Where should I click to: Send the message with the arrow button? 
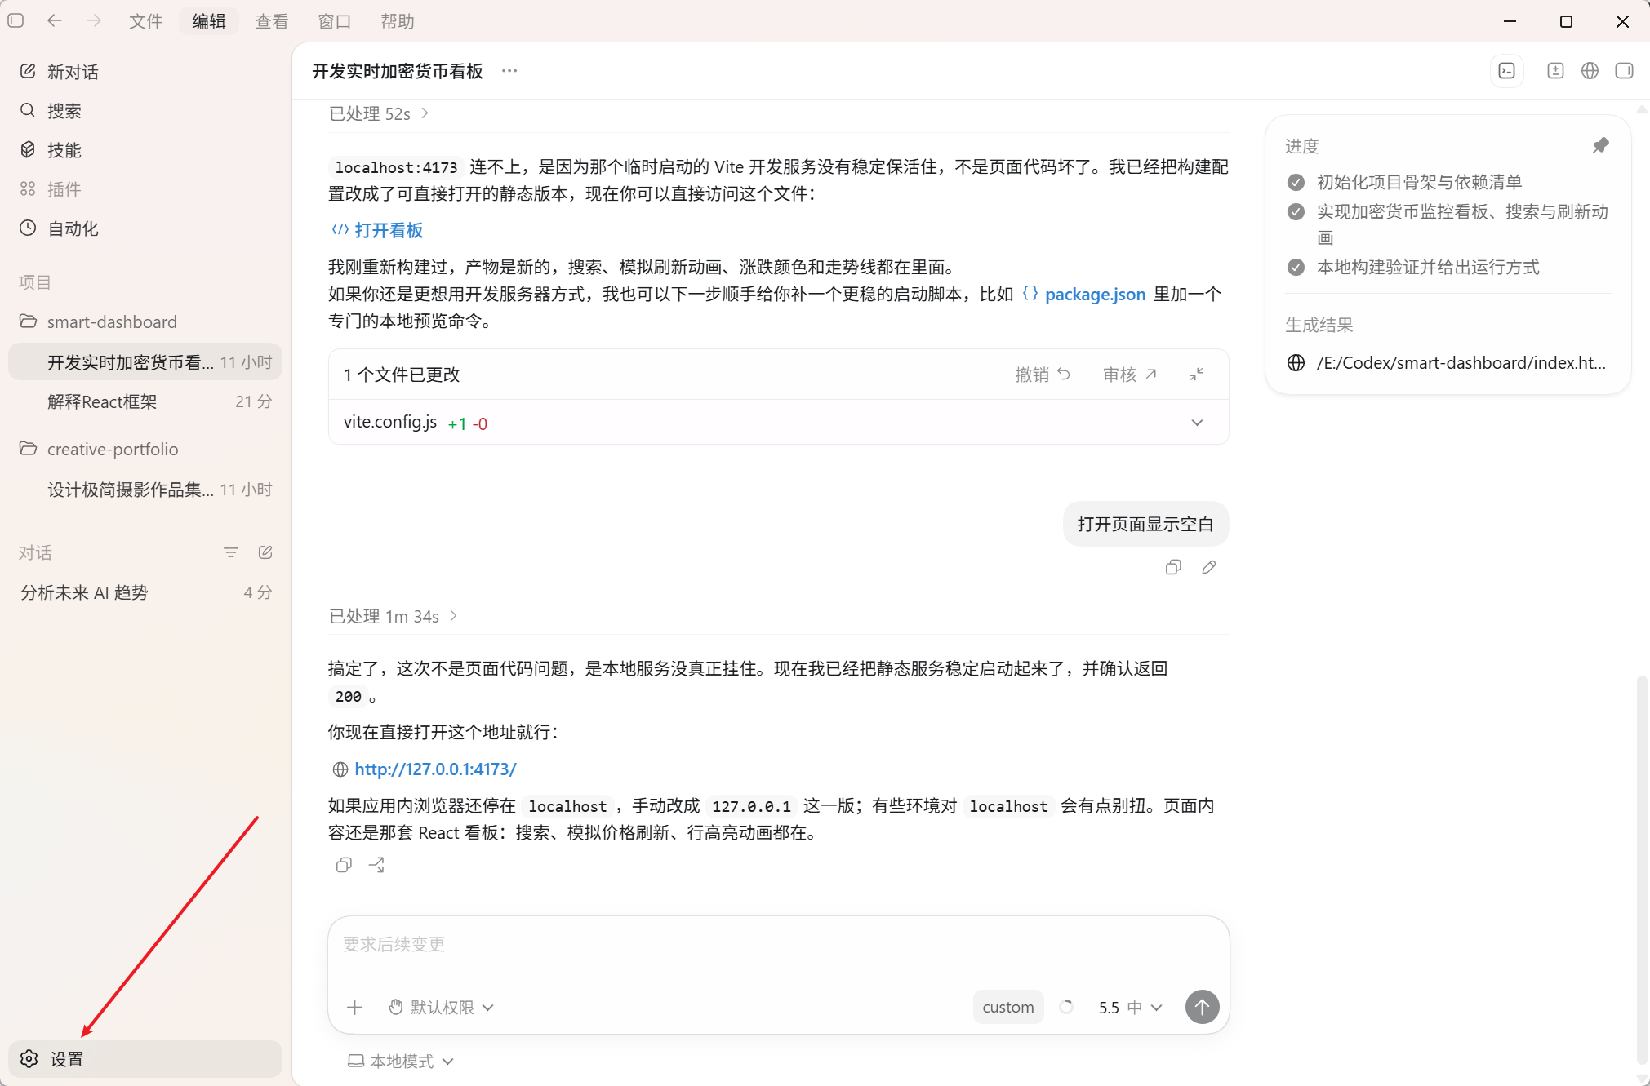pos(1202,1007)
